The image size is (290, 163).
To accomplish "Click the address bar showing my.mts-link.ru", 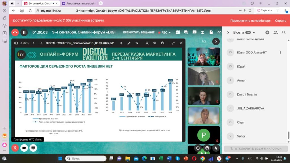I will (51, 10).
